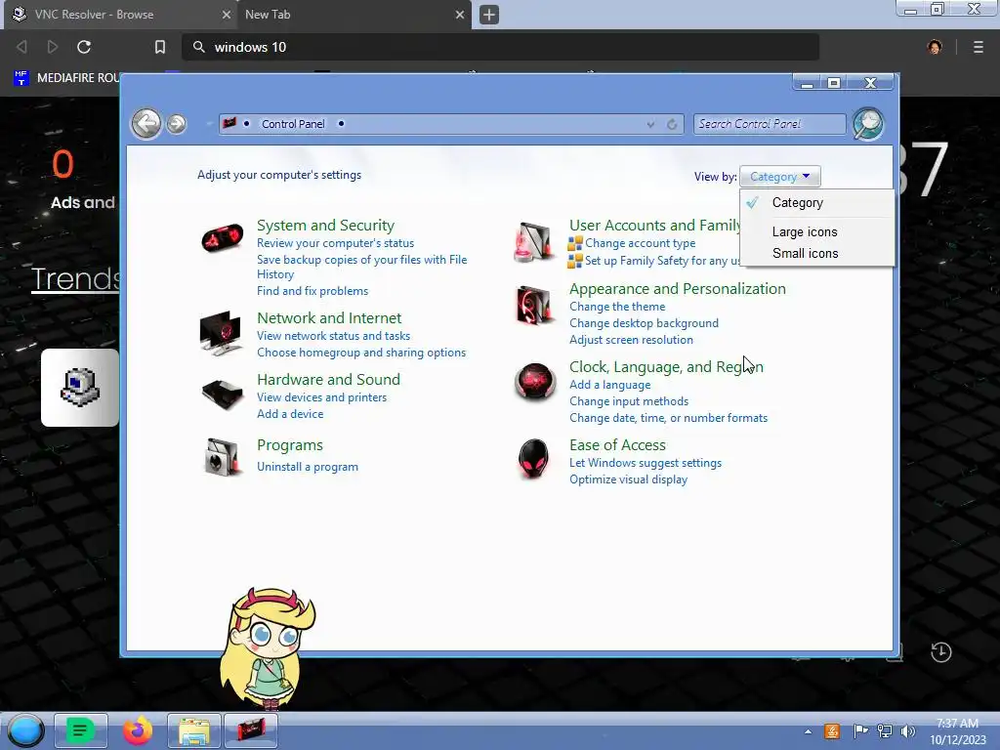Show hidden tray icons arrow
Image resolution: width=1000 pixels, height=750 pixels.
pos(808,731)
